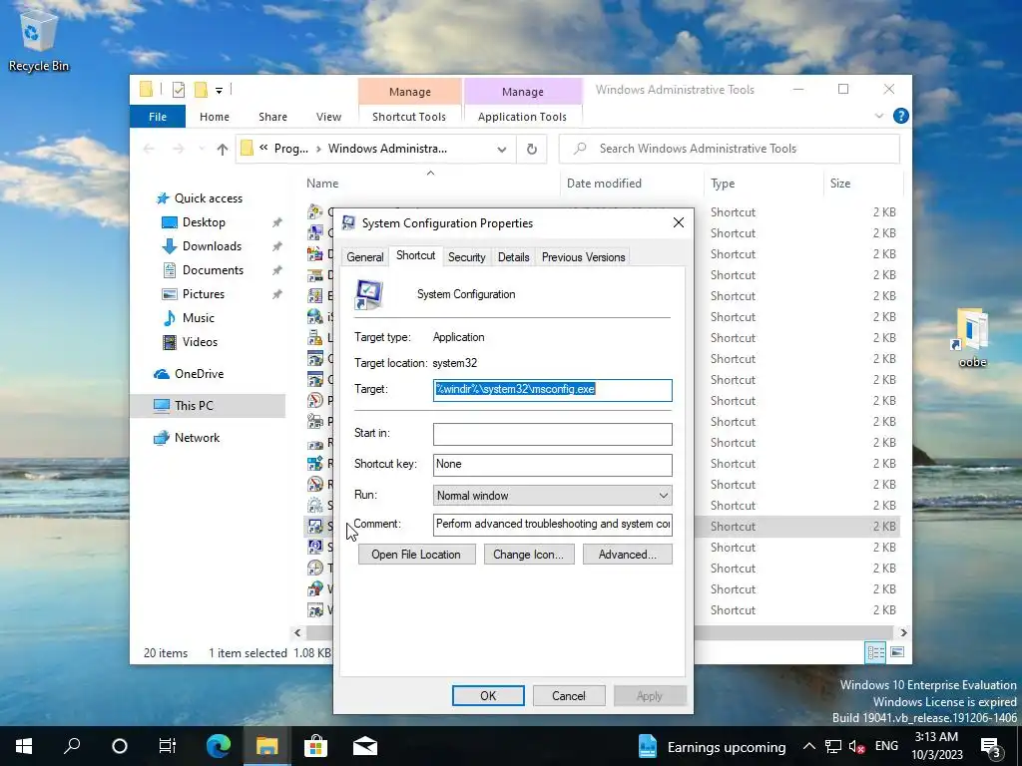Open the View ribbon tab
The height and width of the screenshot is (766, 1022).
click(x=328, y=117)
